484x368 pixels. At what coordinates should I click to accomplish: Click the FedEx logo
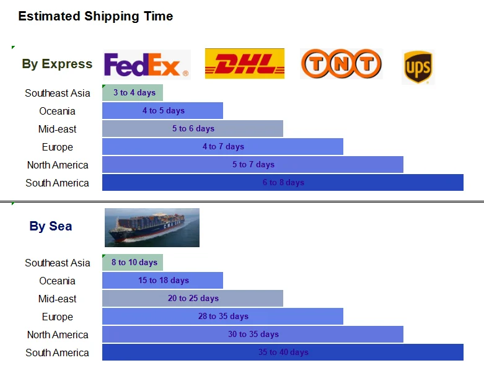tap(146, 64)
